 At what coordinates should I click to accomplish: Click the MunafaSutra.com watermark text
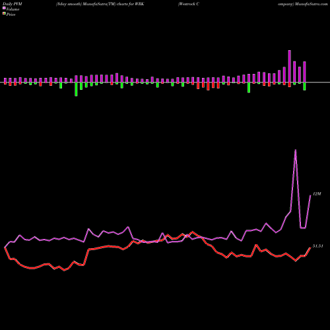coord(312,4)
